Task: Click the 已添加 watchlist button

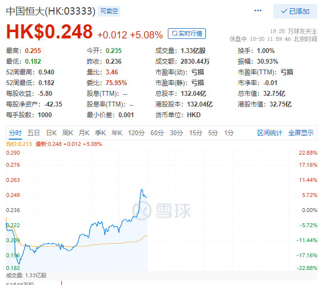Action: point(295,11)
